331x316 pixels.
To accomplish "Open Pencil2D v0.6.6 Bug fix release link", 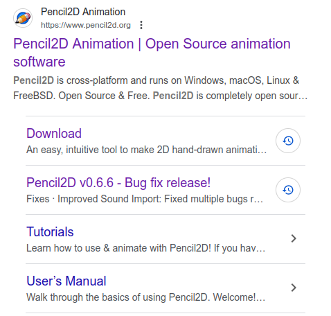I will [x=118, y=182].
